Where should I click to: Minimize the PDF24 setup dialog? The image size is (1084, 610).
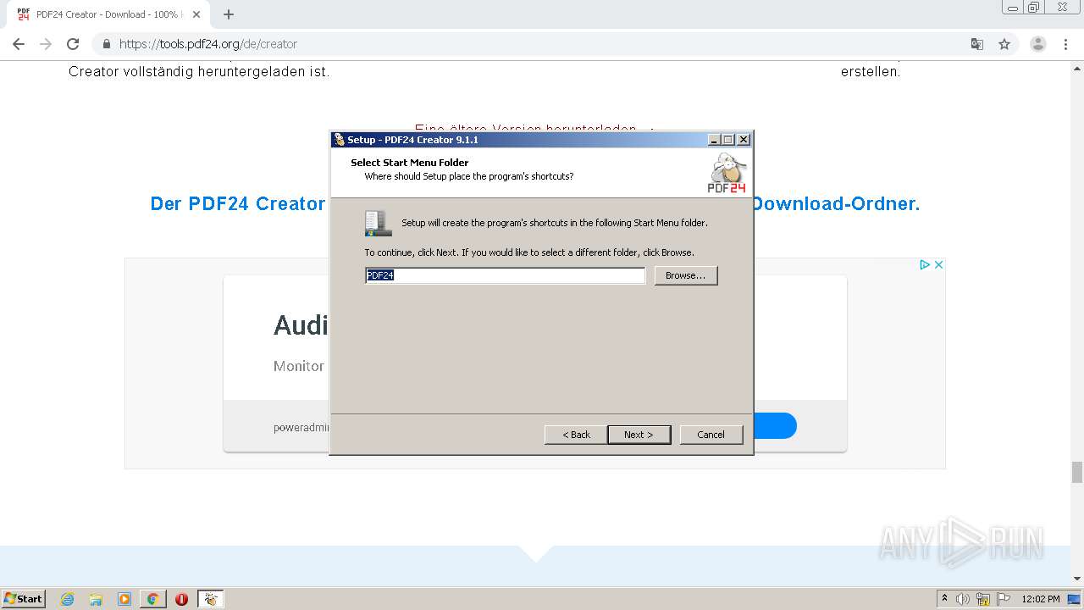[x=714, y=140]
